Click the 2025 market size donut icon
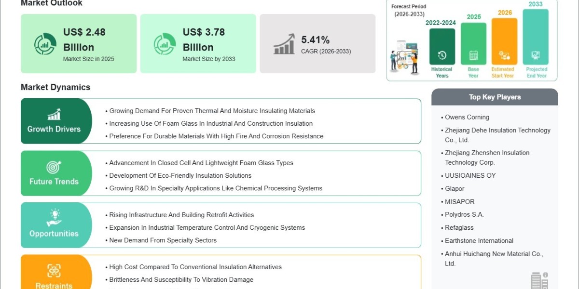Image resolution: width=579 pixels, height=289 pixels. coord(45,44)
